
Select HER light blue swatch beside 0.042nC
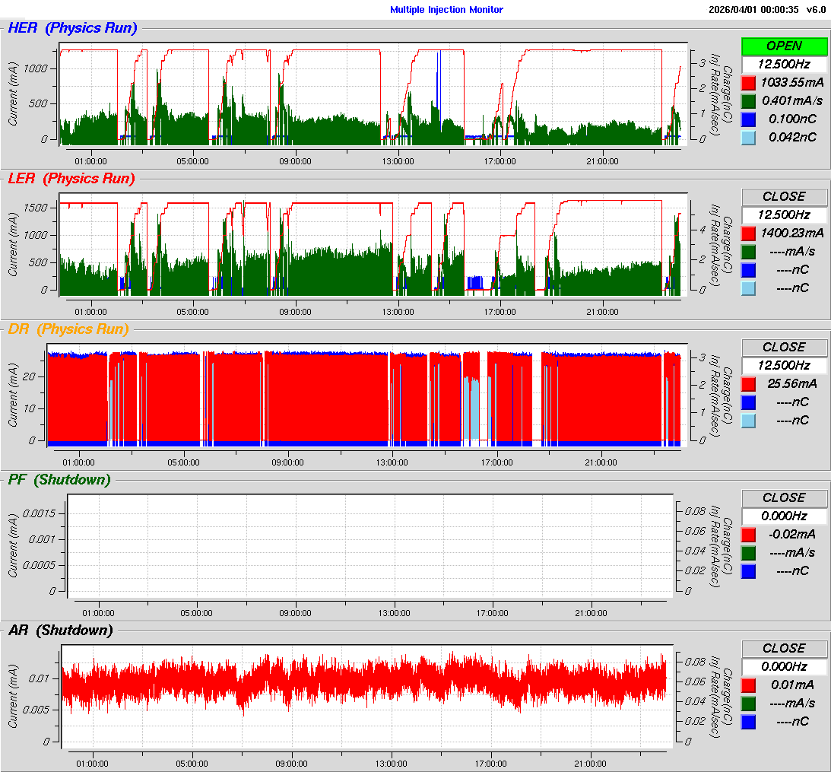(749, 137)
